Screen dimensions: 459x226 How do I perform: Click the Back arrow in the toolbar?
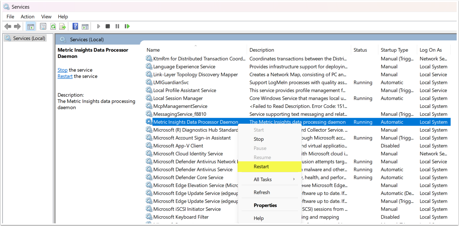click(8, 26)
